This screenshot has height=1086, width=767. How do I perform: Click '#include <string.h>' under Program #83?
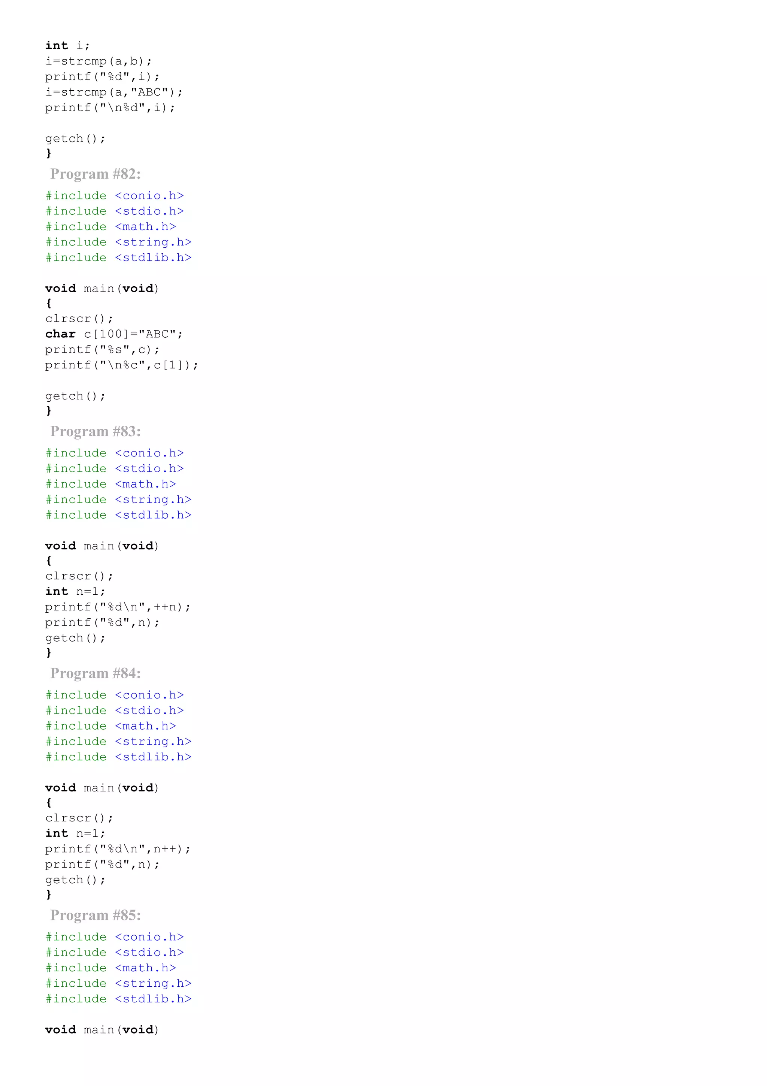click(x=119, y=500)
